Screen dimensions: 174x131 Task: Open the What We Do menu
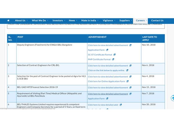39,20
